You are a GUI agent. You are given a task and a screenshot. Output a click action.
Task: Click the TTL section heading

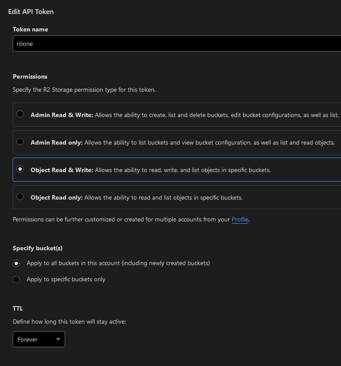17,308
